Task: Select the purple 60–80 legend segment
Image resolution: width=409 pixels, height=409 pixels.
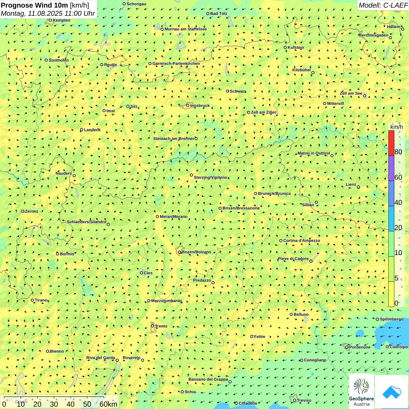Action: [391, 168]
